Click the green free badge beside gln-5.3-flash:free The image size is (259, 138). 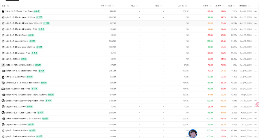[x=31, y=35]
